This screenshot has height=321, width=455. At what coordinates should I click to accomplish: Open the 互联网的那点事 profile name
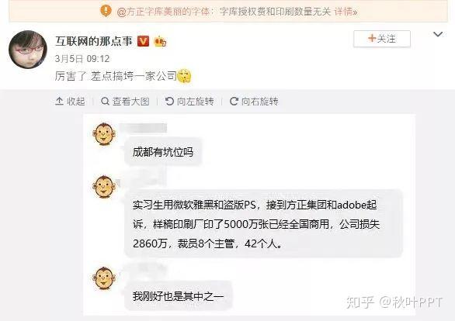(94, 41)
